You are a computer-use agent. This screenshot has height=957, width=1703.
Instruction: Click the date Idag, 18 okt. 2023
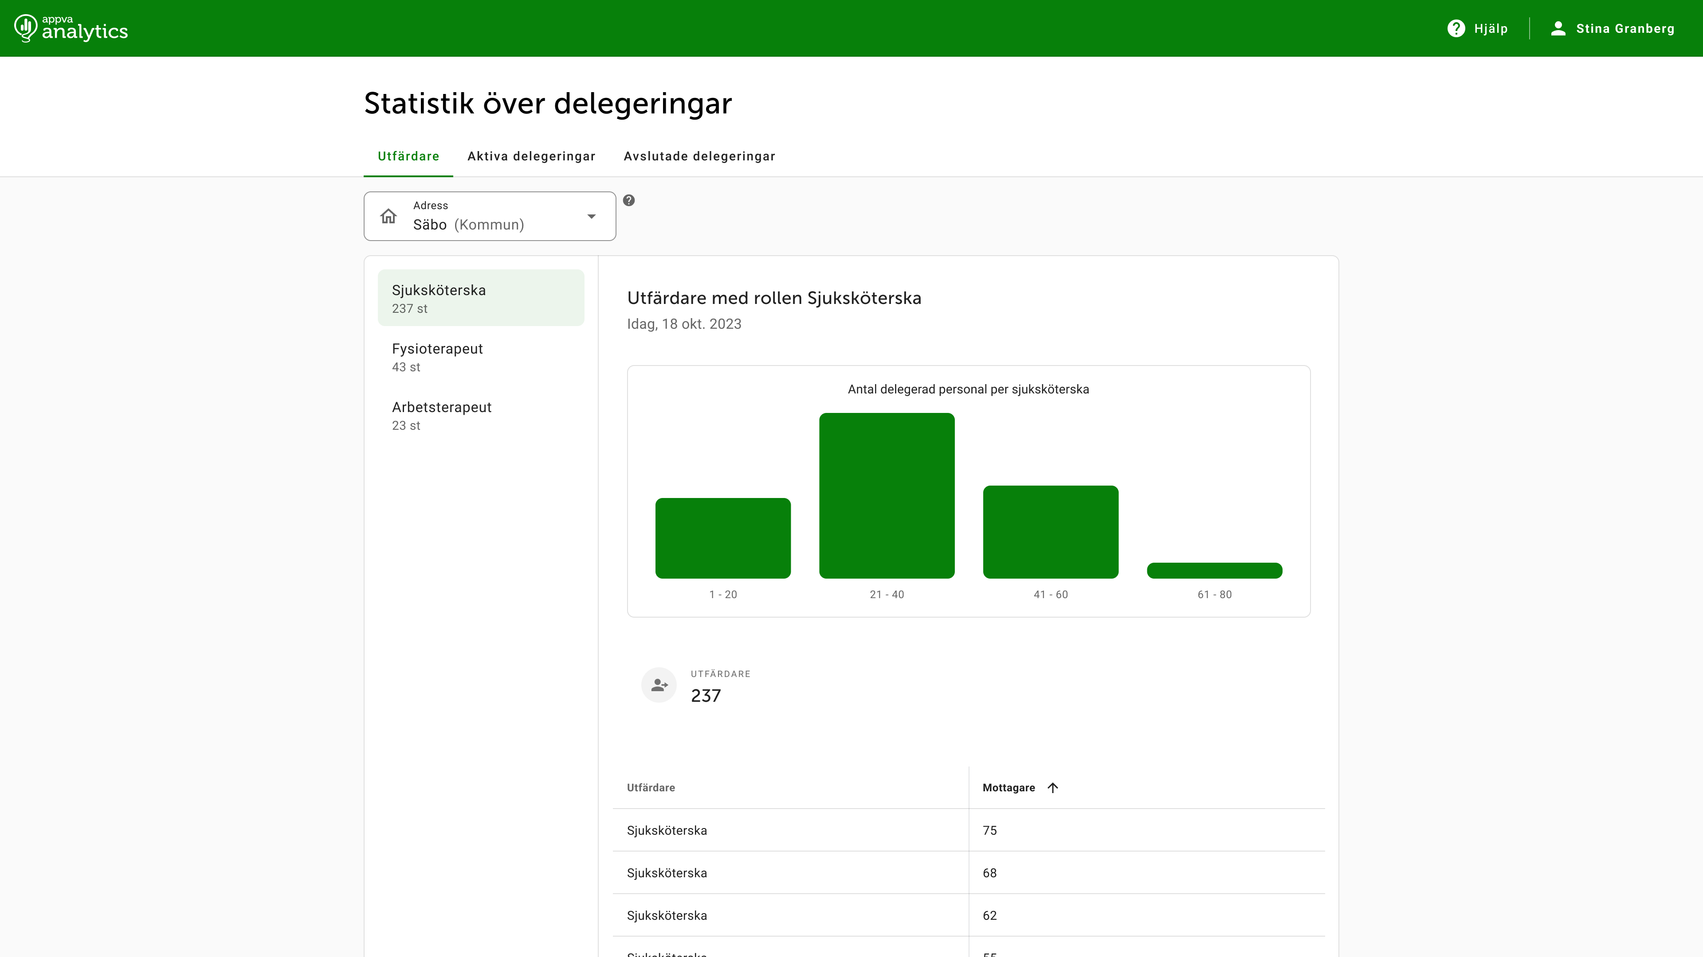[x=684, y=324]
